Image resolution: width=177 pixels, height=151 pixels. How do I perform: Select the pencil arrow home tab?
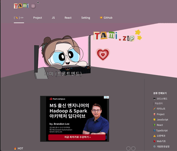pos(19,18)
